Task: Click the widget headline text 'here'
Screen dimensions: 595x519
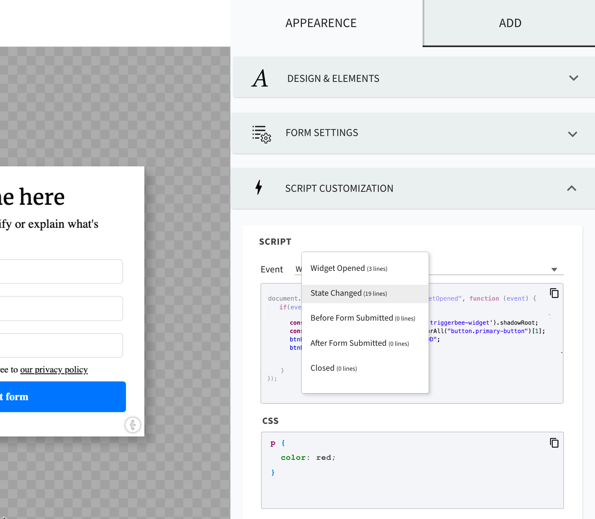Action: click(x=42, y=197)
